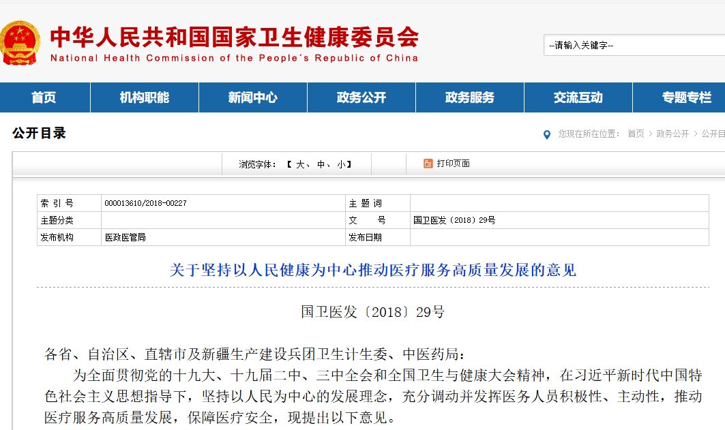Viewport: 725px width, 430px height.
Task: Click the salutation line starting 各省、自治区
Action: 255,354
